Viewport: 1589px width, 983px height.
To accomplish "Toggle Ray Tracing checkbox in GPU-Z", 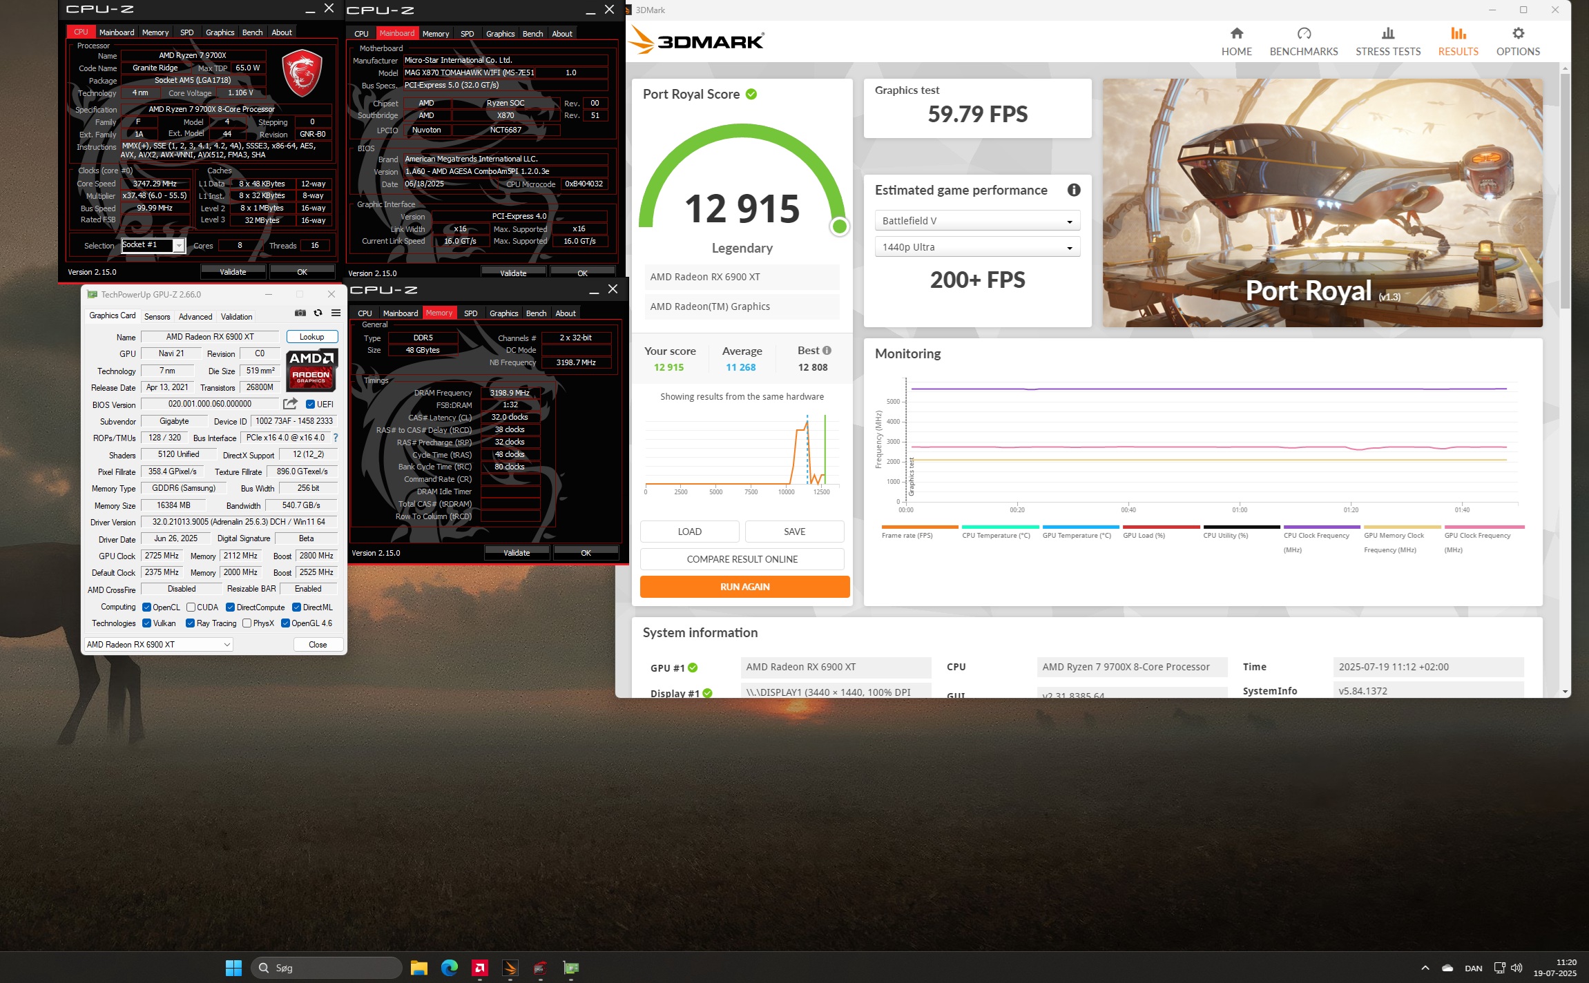I will tap(190, 623).
